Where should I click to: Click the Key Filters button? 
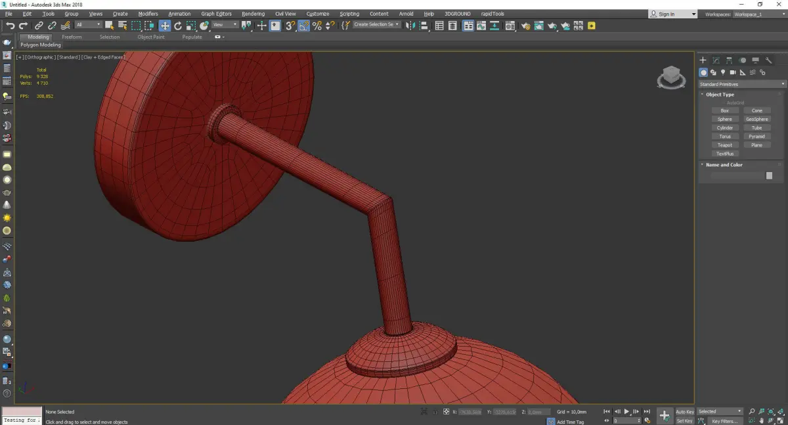pos(724,421)
